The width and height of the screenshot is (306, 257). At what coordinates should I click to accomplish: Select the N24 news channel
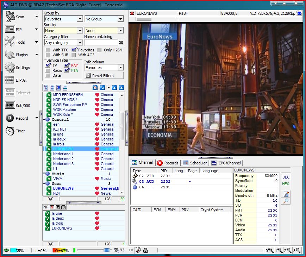pos(81,193)
